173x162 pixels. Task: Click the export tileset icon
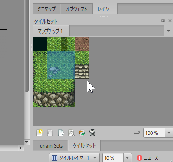(61, 133)
